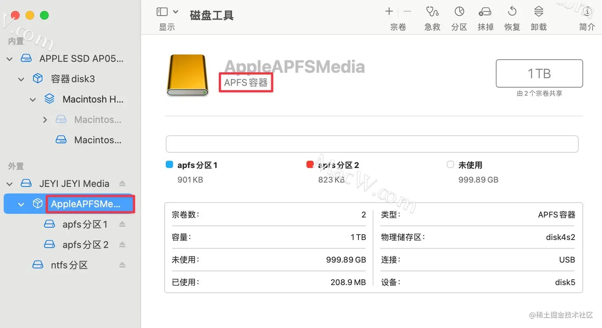Eject apfs分区1 volume
This screenshot has width=602, height=328.
[x=122, y=224]
